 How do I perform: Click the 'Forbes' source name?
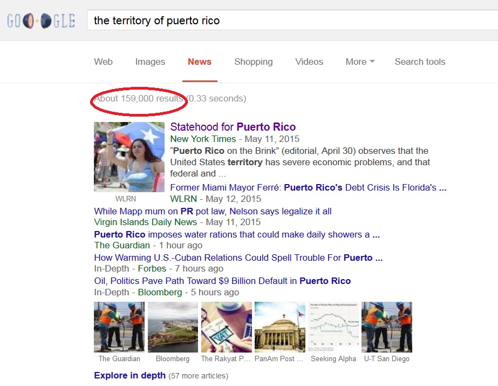coord(152,268)
